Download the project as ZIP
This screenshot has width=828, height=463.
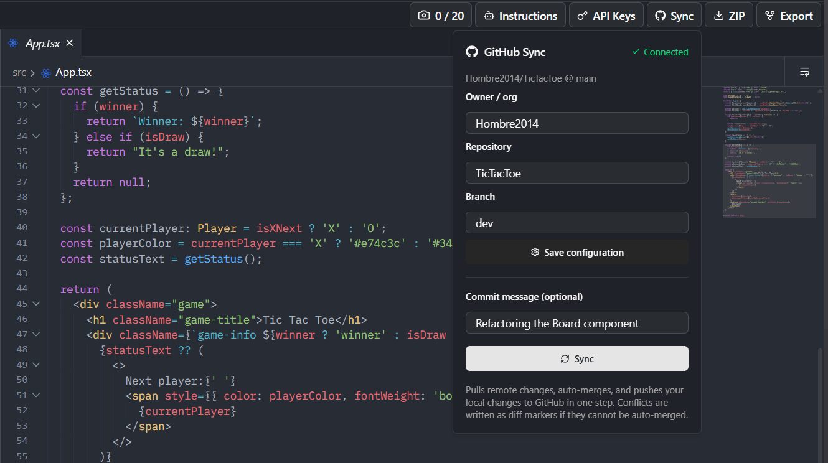click(729, 16)
